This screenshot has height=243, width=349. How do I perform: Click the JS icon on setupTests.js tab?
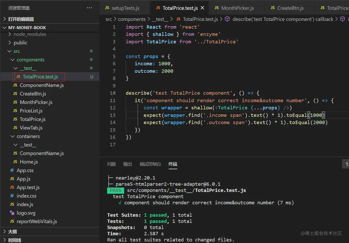pos(107,8)
